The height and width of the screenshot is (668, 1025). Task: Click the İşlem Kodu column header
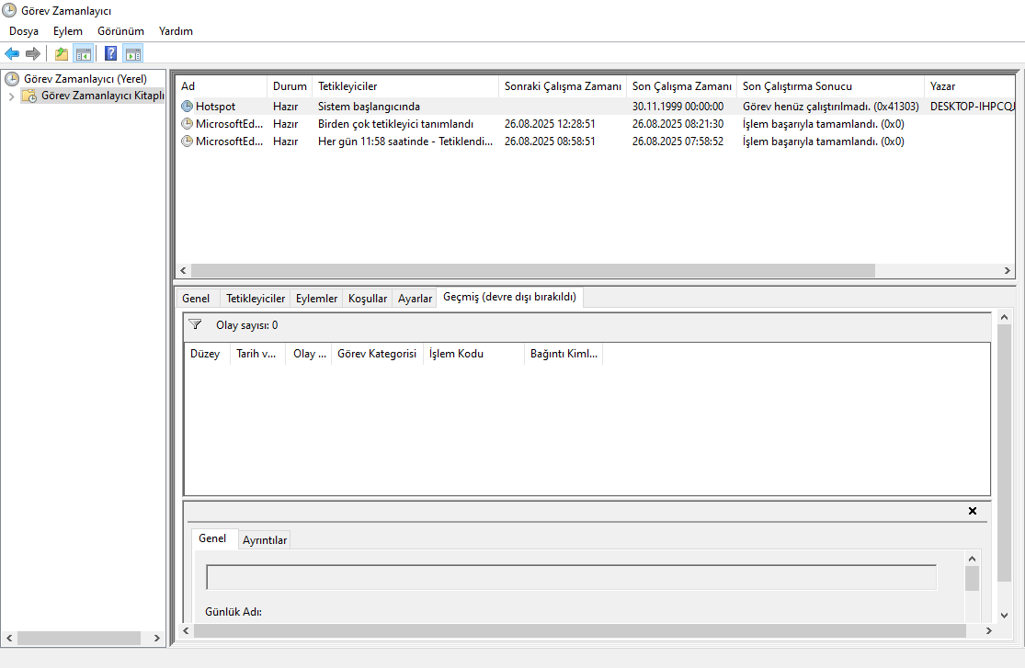(474, 354)
